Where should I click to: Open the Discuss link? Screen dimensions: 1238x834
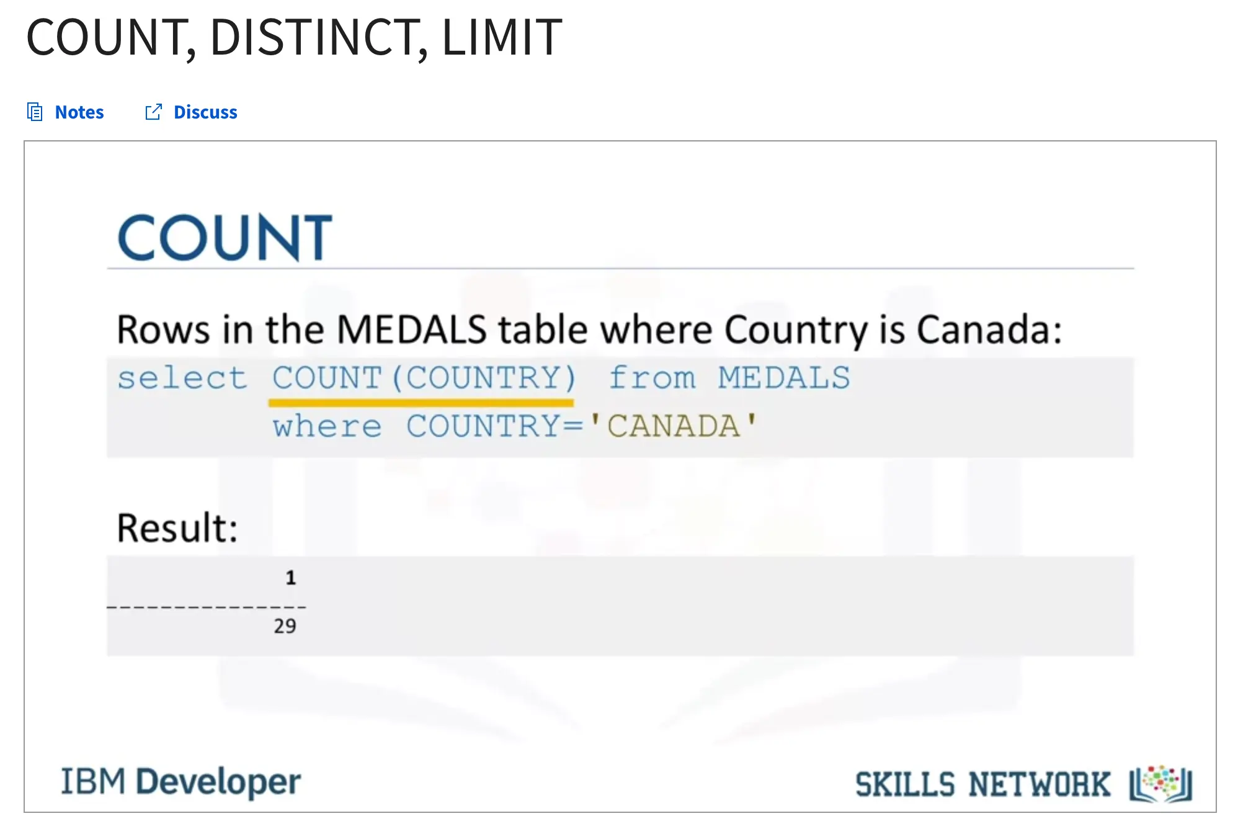[x=205, y=112]
